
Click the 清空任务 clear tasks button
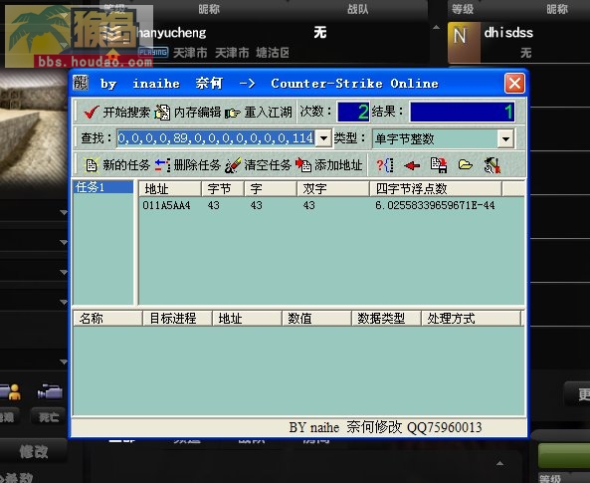coord(258,165)
